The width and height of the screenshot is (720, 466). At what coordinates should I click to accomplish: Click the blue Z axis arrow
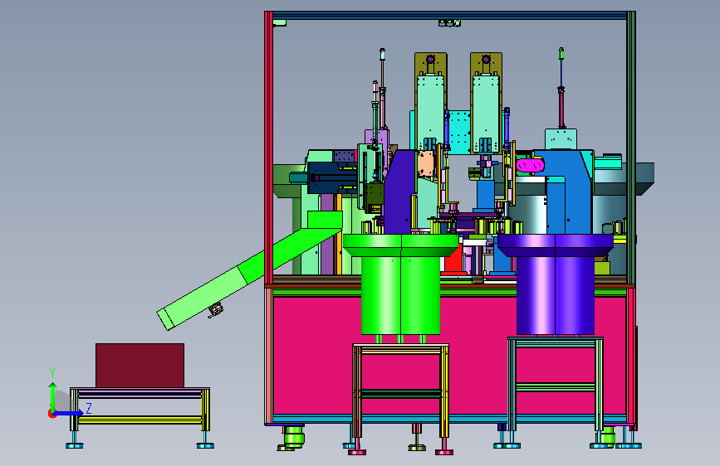pos(68,413)
